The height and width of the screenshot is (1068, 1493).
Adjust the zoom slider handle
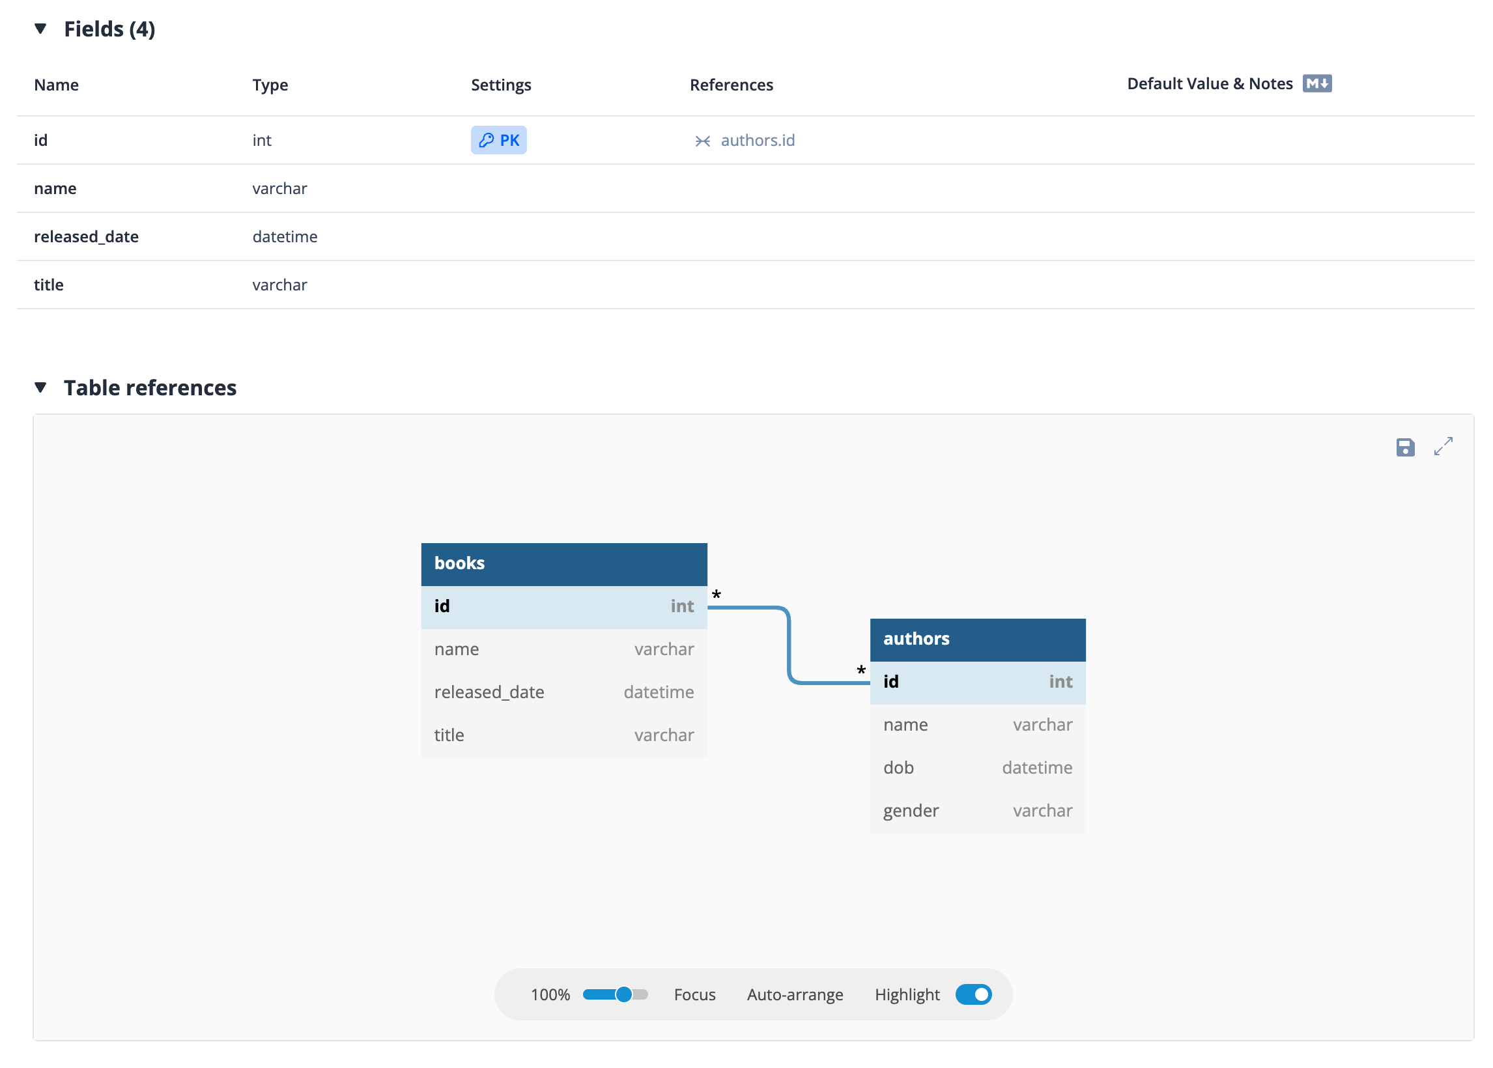pyautogui.click(x=623, y=994)
